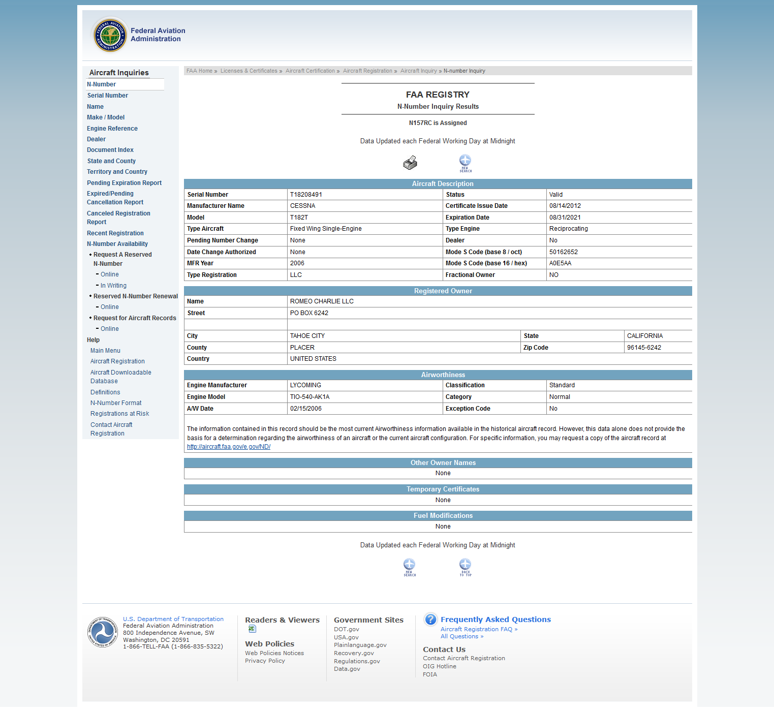774x712 pixels.
Task: Open Recovery.gov footer link
Action: click(x=354, y=653)
